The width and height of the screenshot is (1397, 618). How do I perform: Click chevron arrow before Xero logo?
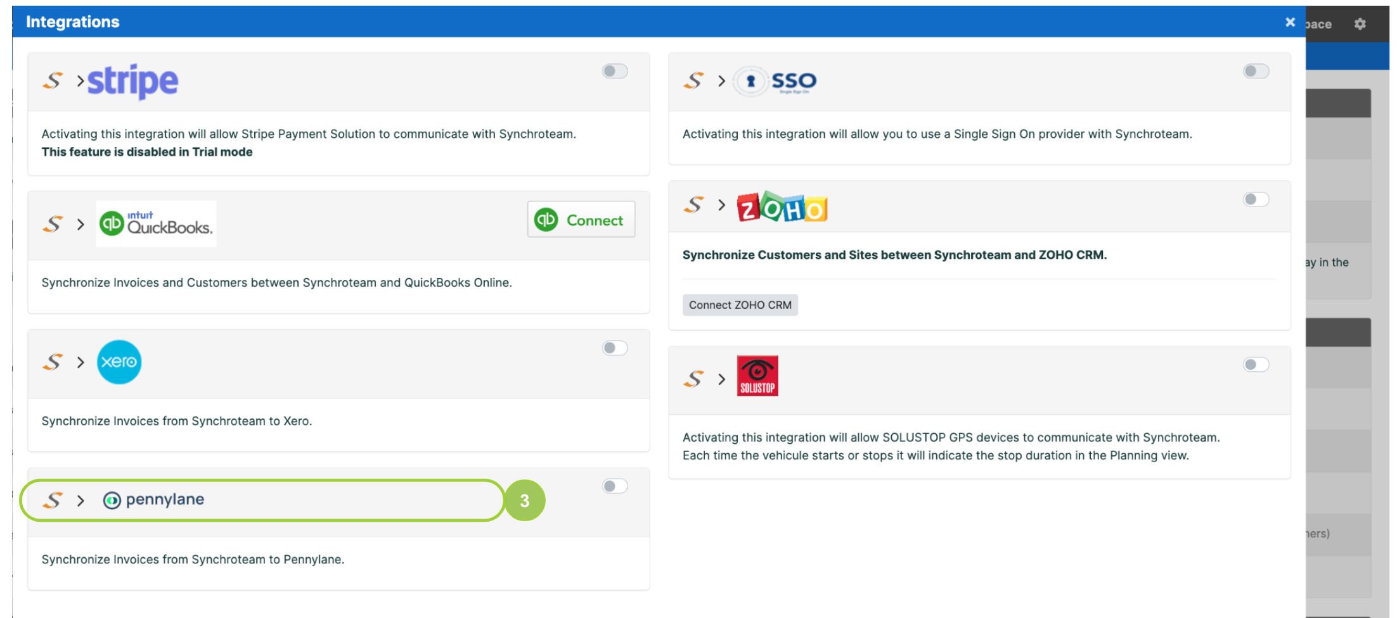click(80, 362)
